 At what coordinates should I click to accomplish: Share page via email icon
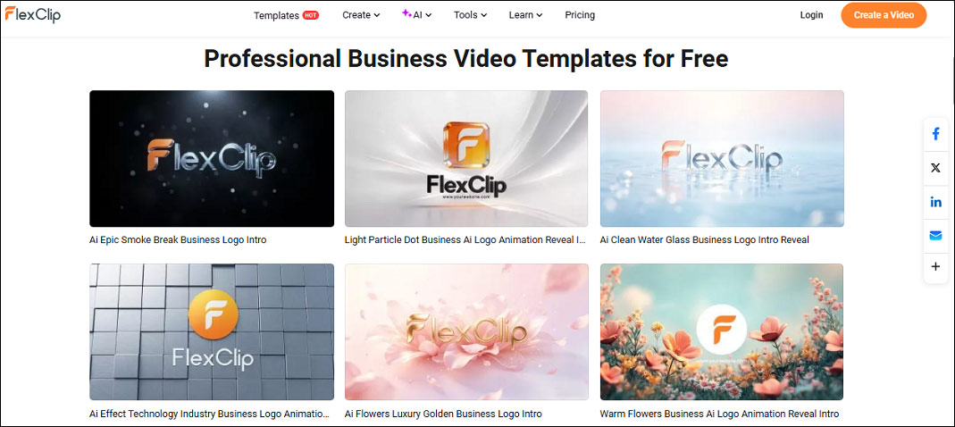click(935, 235)
